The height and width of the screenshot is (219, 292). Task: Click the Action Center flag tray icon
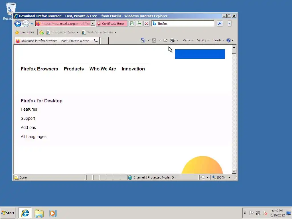pos(251,213)
